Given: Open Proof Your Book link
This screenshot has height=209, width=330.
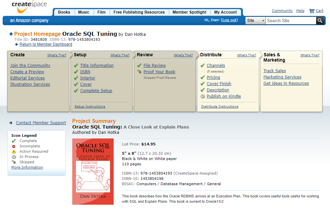Looking at the screenshot, I should [x=159, y=72].
